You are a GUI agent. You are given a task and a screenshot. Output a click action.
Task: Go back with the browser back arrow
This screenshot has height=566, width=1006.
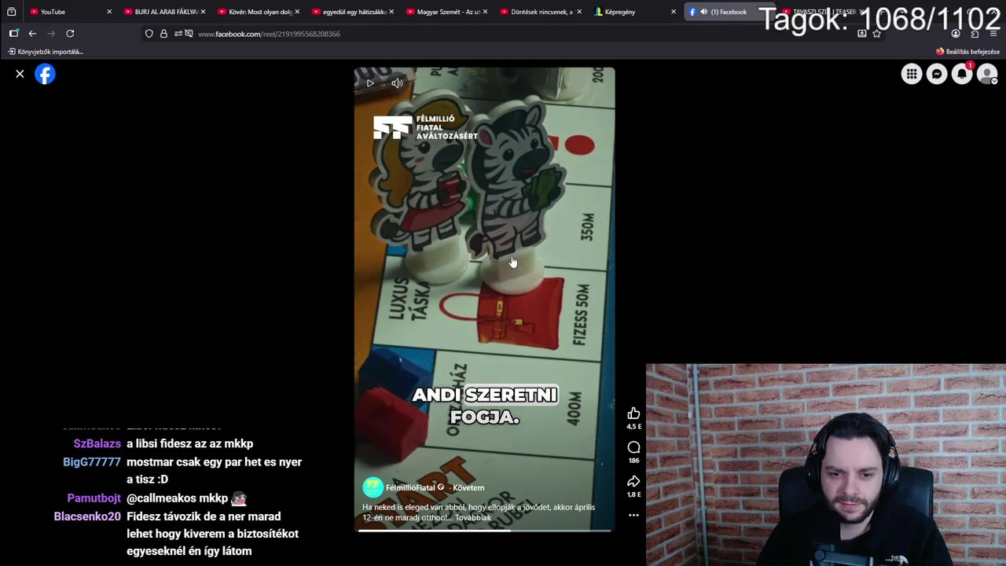tap(32, 34)
